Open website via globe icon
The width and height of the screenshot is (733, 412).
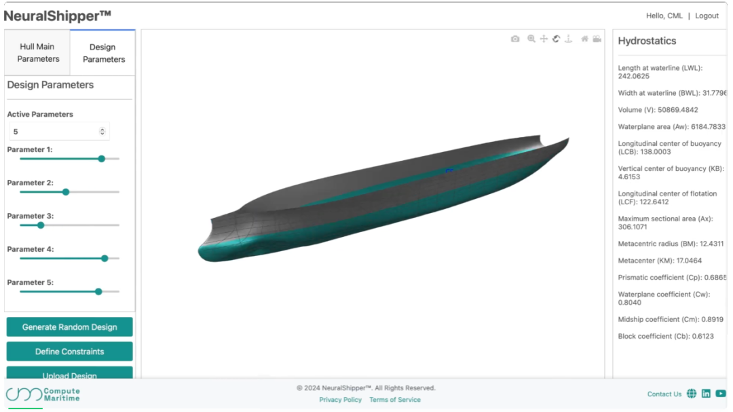[692, 394]
